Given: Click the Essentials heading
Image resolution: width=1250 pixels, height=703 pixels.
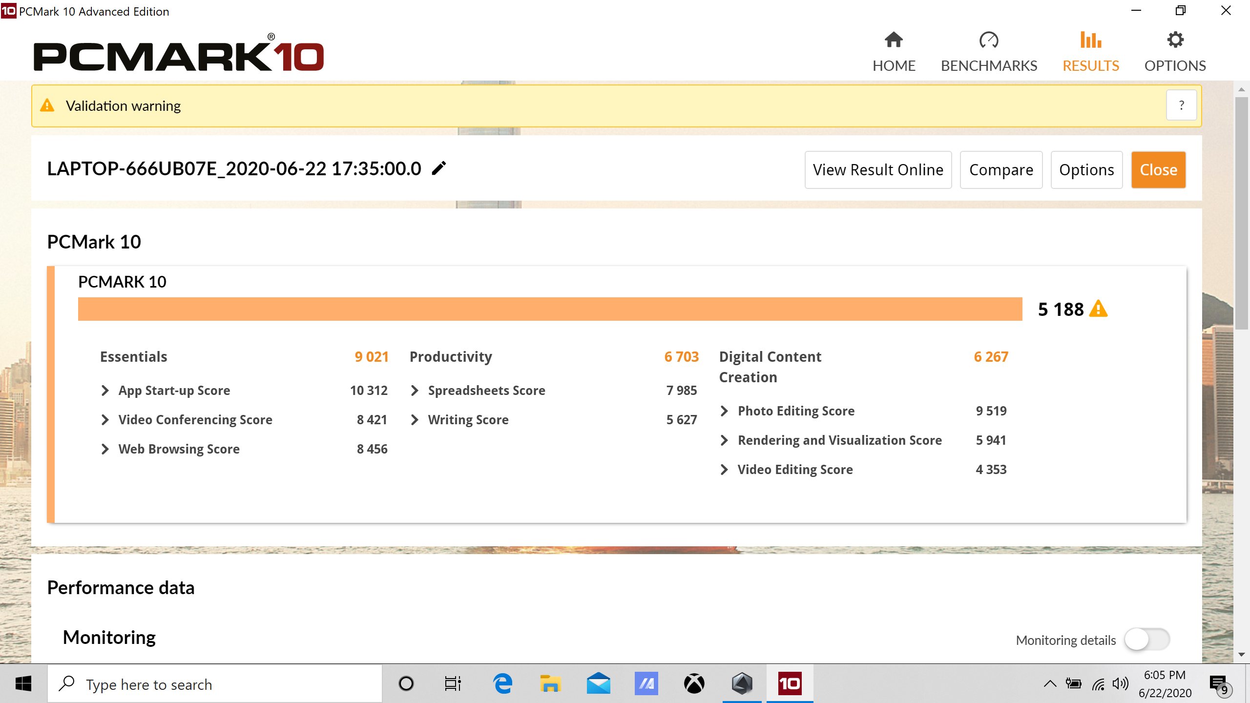Looking at the screenshot, I should click(134, 357).
